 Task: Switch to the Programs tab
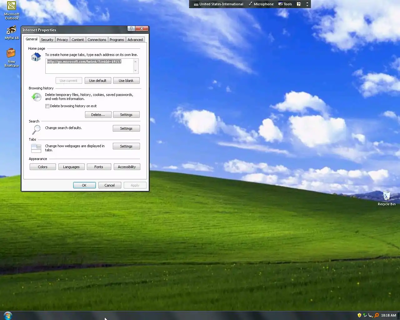[117, 40]
